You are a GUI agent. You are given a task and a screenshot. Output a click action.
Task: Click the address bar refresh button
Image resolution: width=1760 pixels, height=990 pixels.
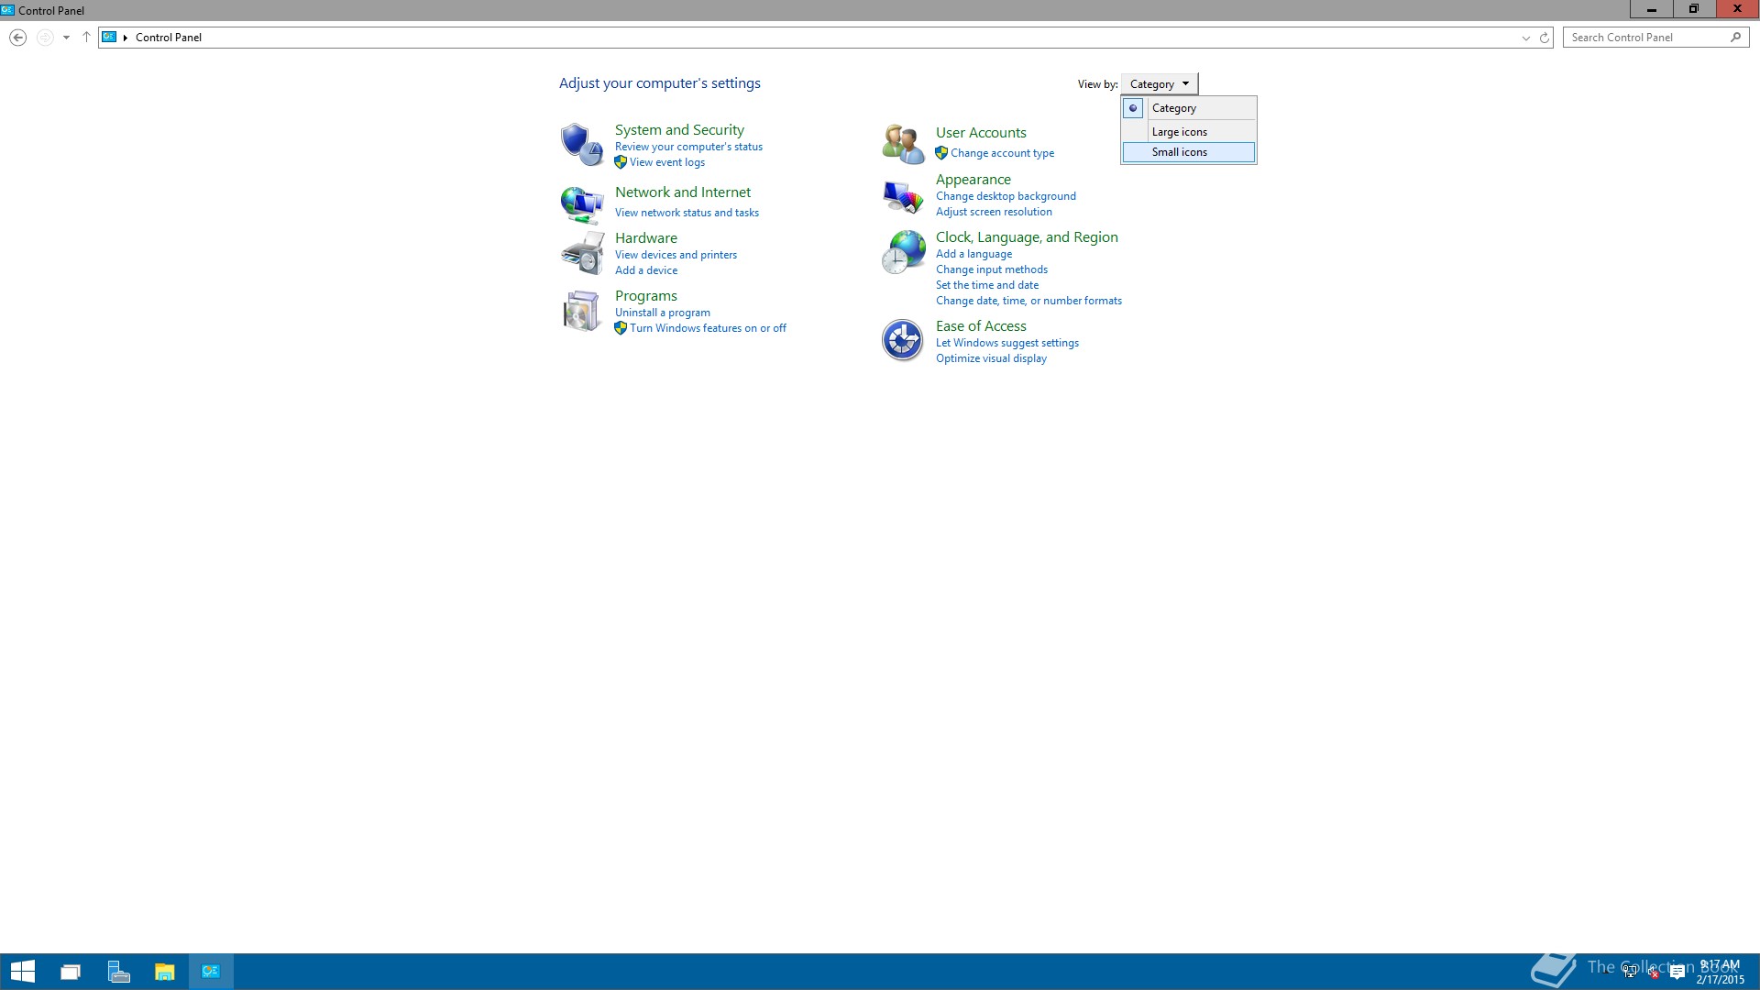[1544, 38]
